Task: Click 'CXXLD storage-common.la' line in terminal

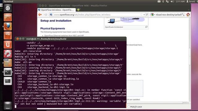Action: coord(34,81)
